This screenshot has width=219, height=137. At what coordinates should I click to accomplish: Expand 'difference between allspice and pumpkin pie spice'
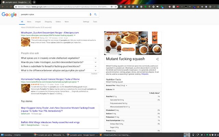coord(59,71)
